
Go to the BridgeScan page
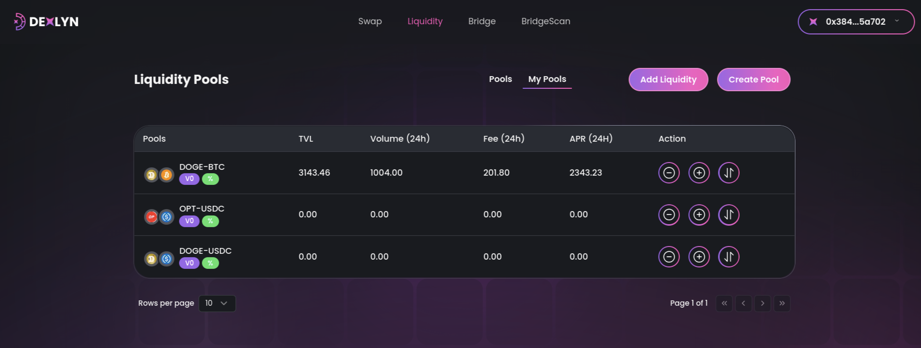(x=545, y=21)
